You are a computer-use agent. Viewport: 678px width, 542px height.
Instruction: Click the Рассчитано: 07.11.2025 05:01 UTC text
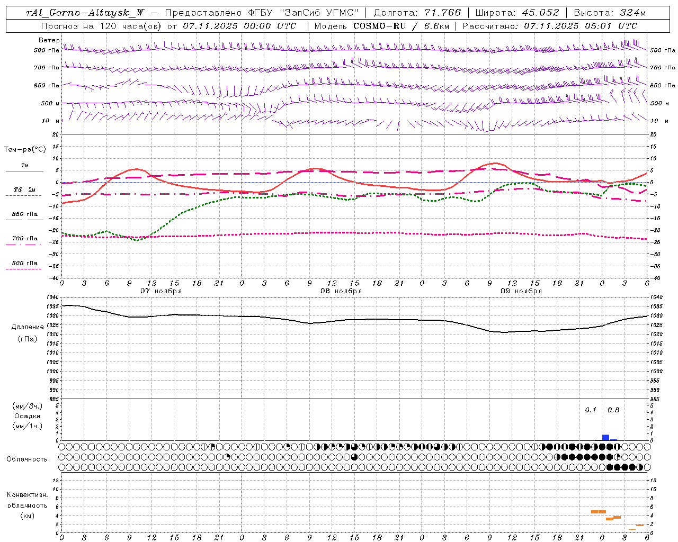(550, 26)
